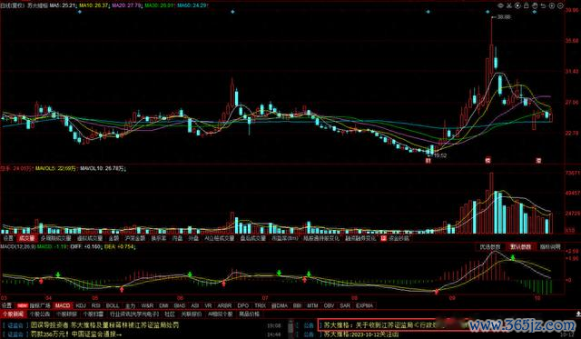Viewport: 581px width, 339px height.
Task: Click the eye icon in chart toolbar
Action: click(500, 5)
